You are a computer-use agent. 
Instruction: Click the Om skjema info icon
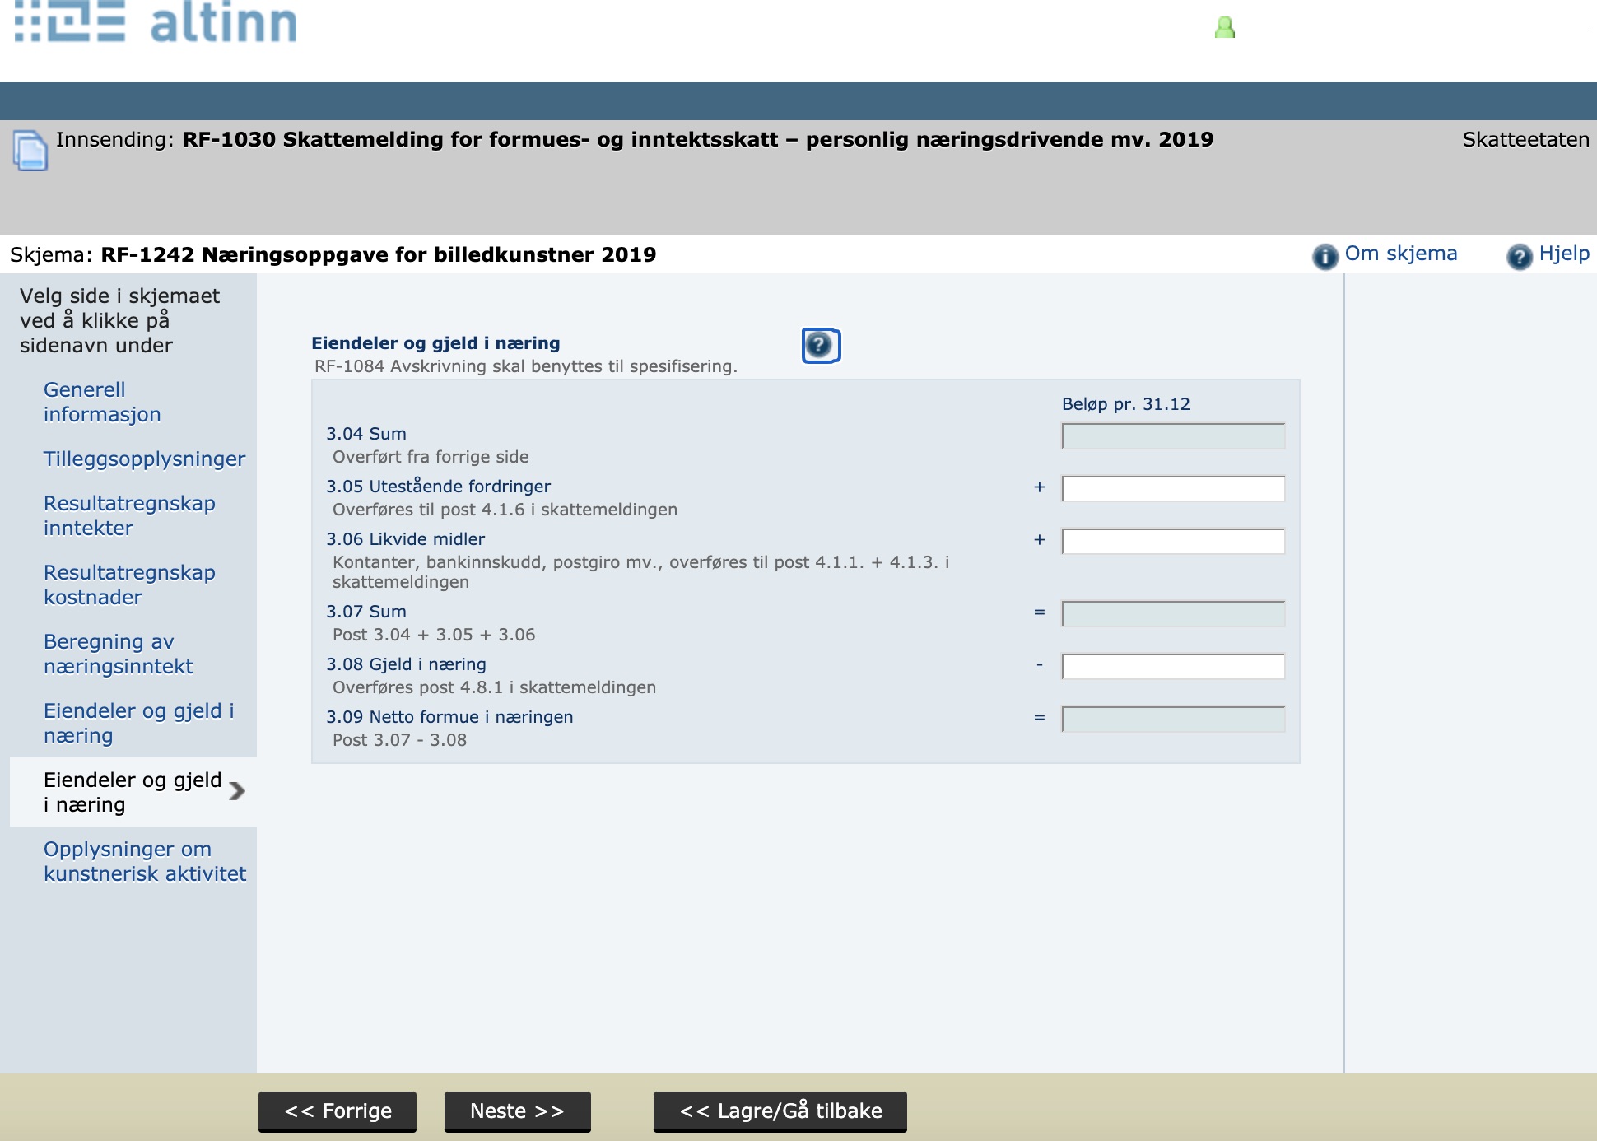coord(1325,256)
